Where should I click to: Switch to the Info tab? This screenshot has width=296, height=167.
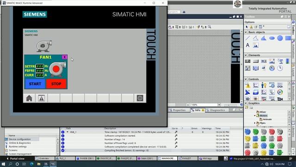coord(197,110)
